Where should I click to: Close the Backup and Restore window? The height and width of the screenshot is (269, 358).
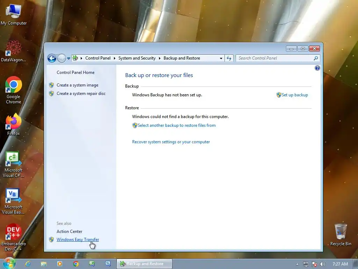pos(314,48)
